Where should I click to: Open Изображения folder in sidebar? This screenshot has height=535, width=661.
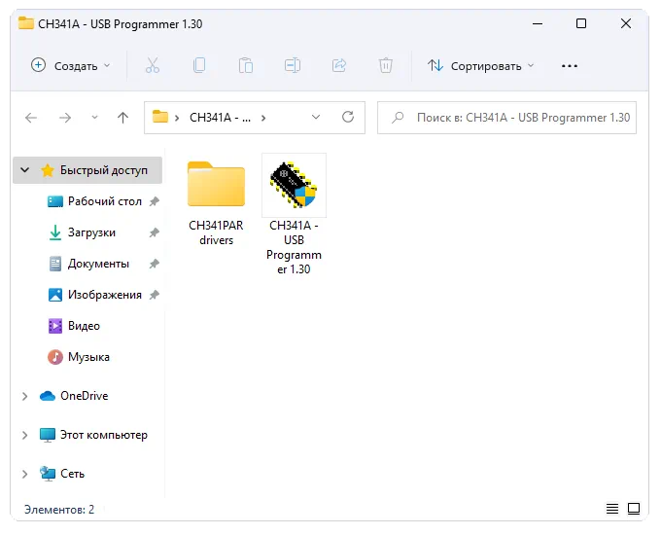point(105,295)
